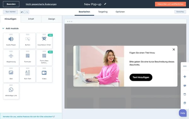Edit pop-up name with pencil icon
This screenshot has height=119, width=189.
[x=105, y=4]
